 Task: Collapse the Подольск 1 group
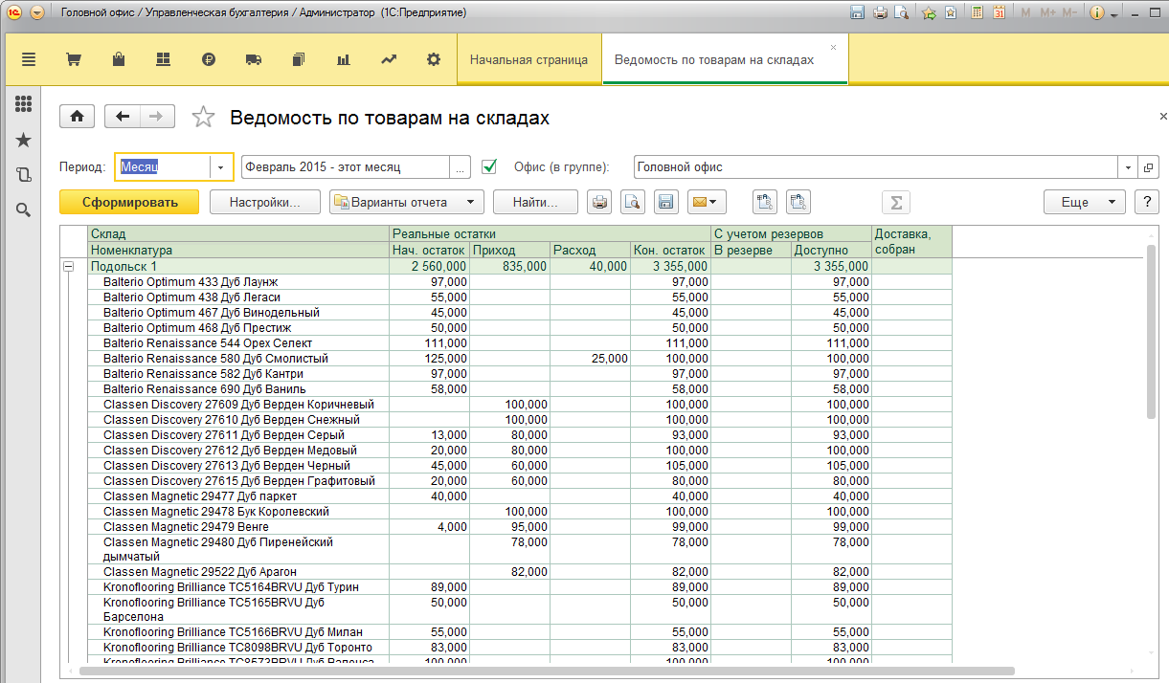tap(68, 267)
